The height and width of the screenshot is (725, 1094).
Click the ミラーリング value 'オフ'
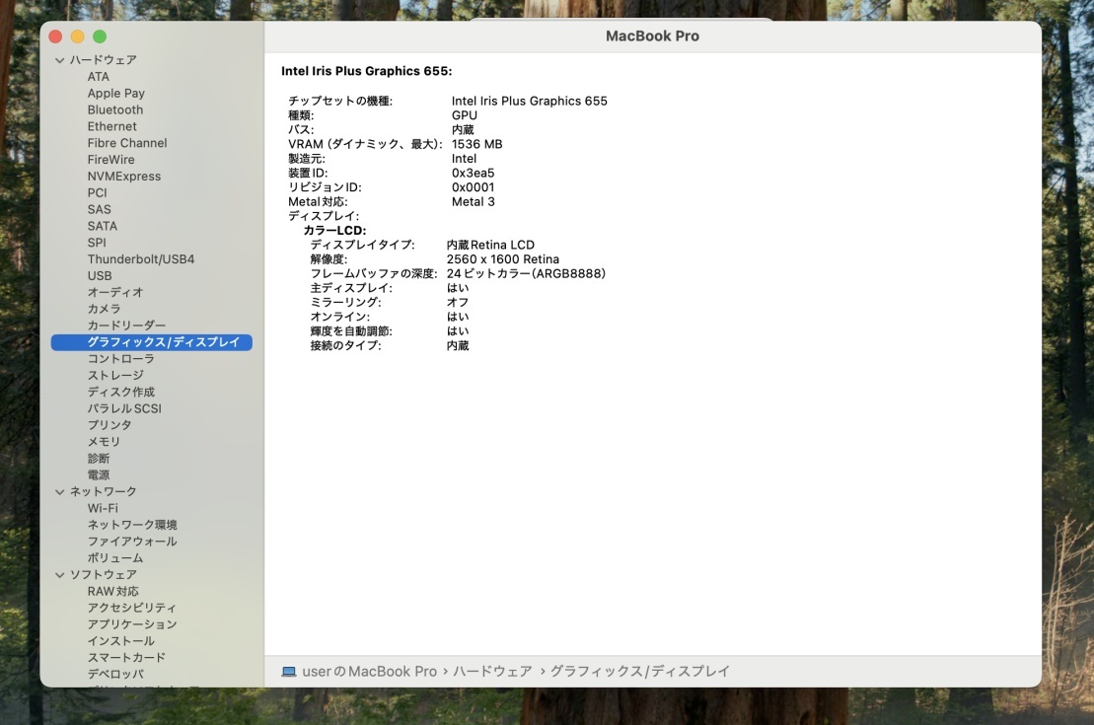458,303
